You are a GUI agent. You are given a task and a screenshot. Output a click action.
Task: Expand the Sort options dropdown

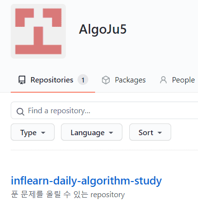coord(150,132)
